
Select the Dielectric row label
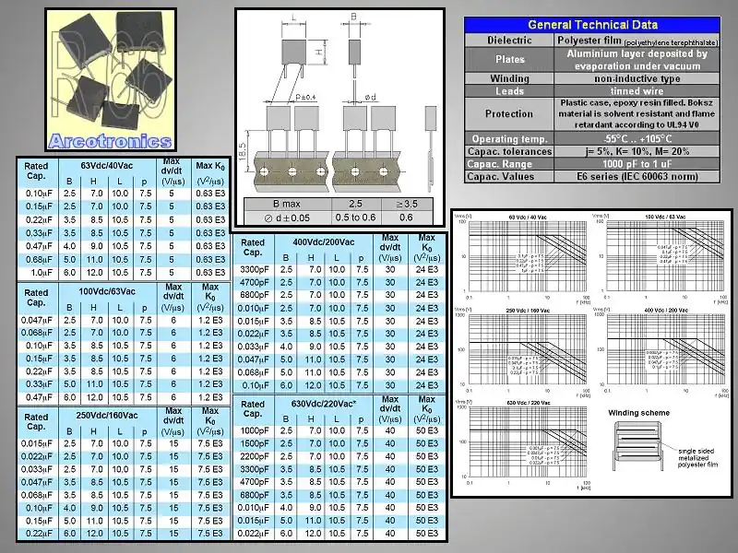point(510,40)
